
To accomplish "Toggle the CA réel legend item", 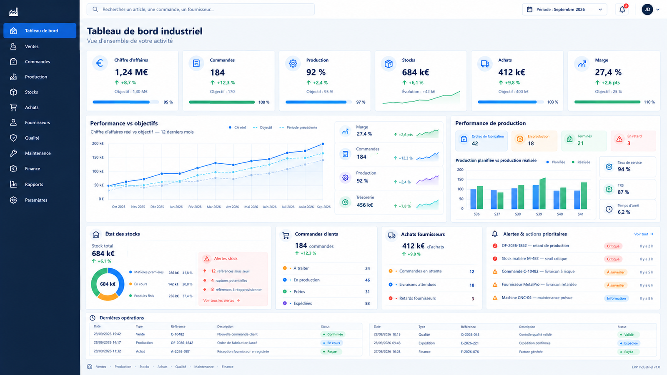I will (x=237, y=127).
